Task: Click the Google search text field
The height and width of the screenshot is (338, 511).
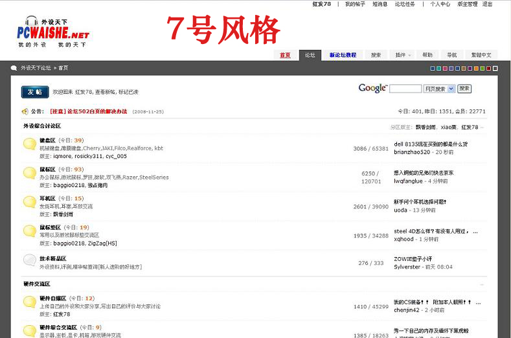Action: pos(405,89)
